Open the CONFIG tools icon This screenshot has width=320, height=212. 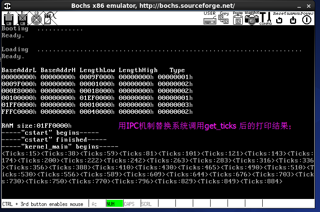(x=266, y=18)
